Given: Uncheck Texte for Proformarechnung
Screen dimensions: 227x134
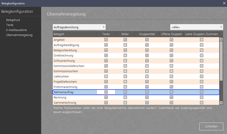Looking at the screenshot, I should pos(106,87).
